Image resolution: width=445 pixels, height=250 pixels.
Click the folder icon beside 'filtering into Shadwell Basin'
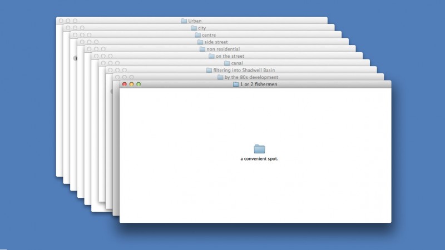(209, 70)
